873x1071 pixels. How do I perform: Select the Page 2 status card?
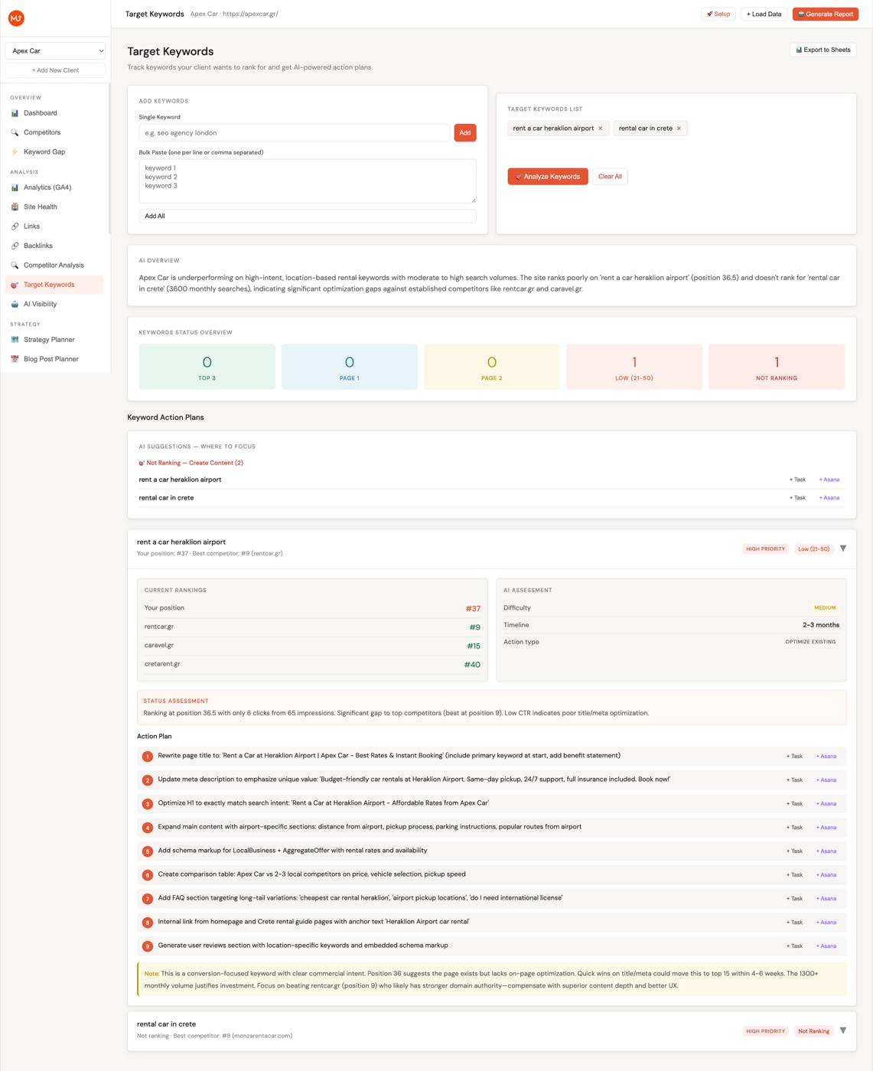[x=492, y=367]
